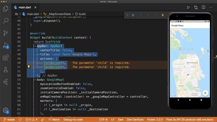Open changes compare icon in title bar
217x122 pixels.
pos(196,7)
